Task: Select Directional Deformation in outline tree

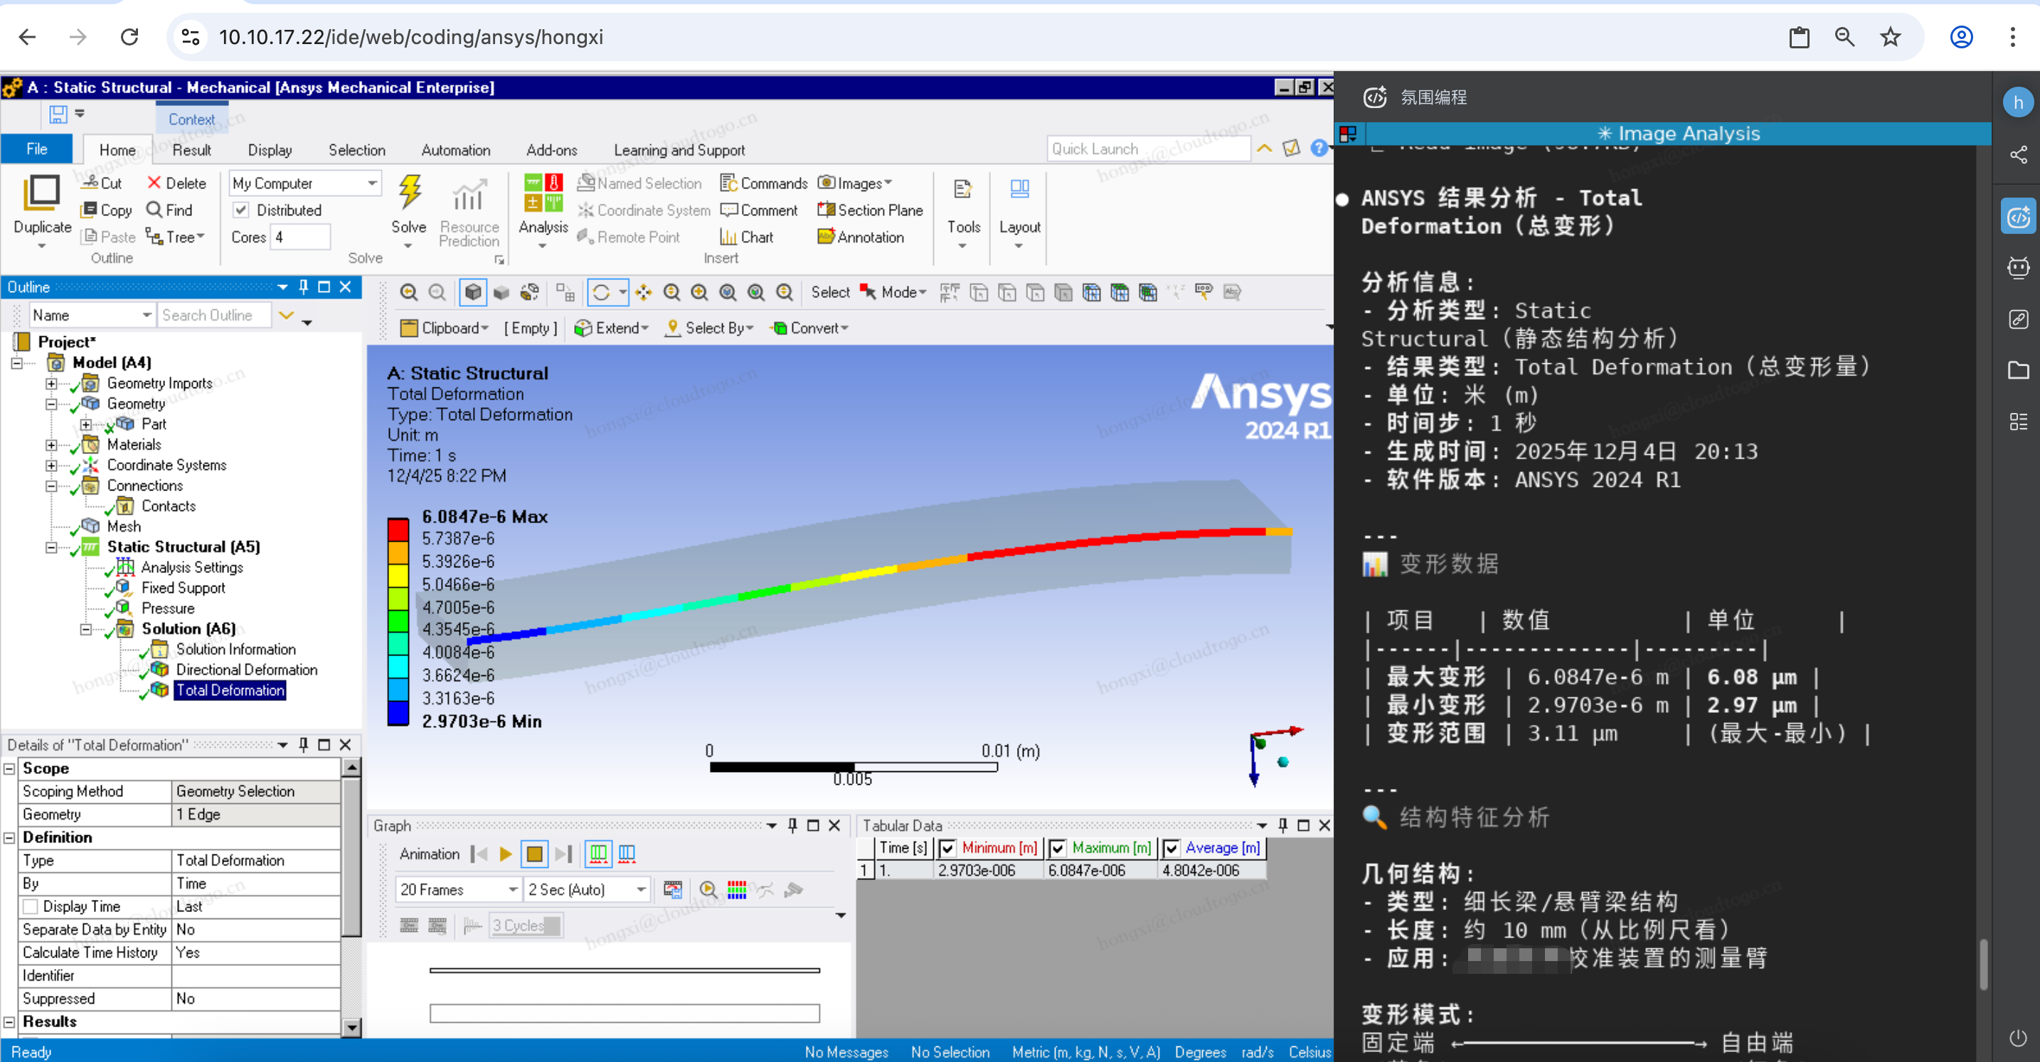Action: coord(246,670)
